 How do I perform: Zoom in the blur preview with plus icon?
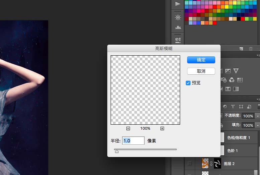[162, 129]
